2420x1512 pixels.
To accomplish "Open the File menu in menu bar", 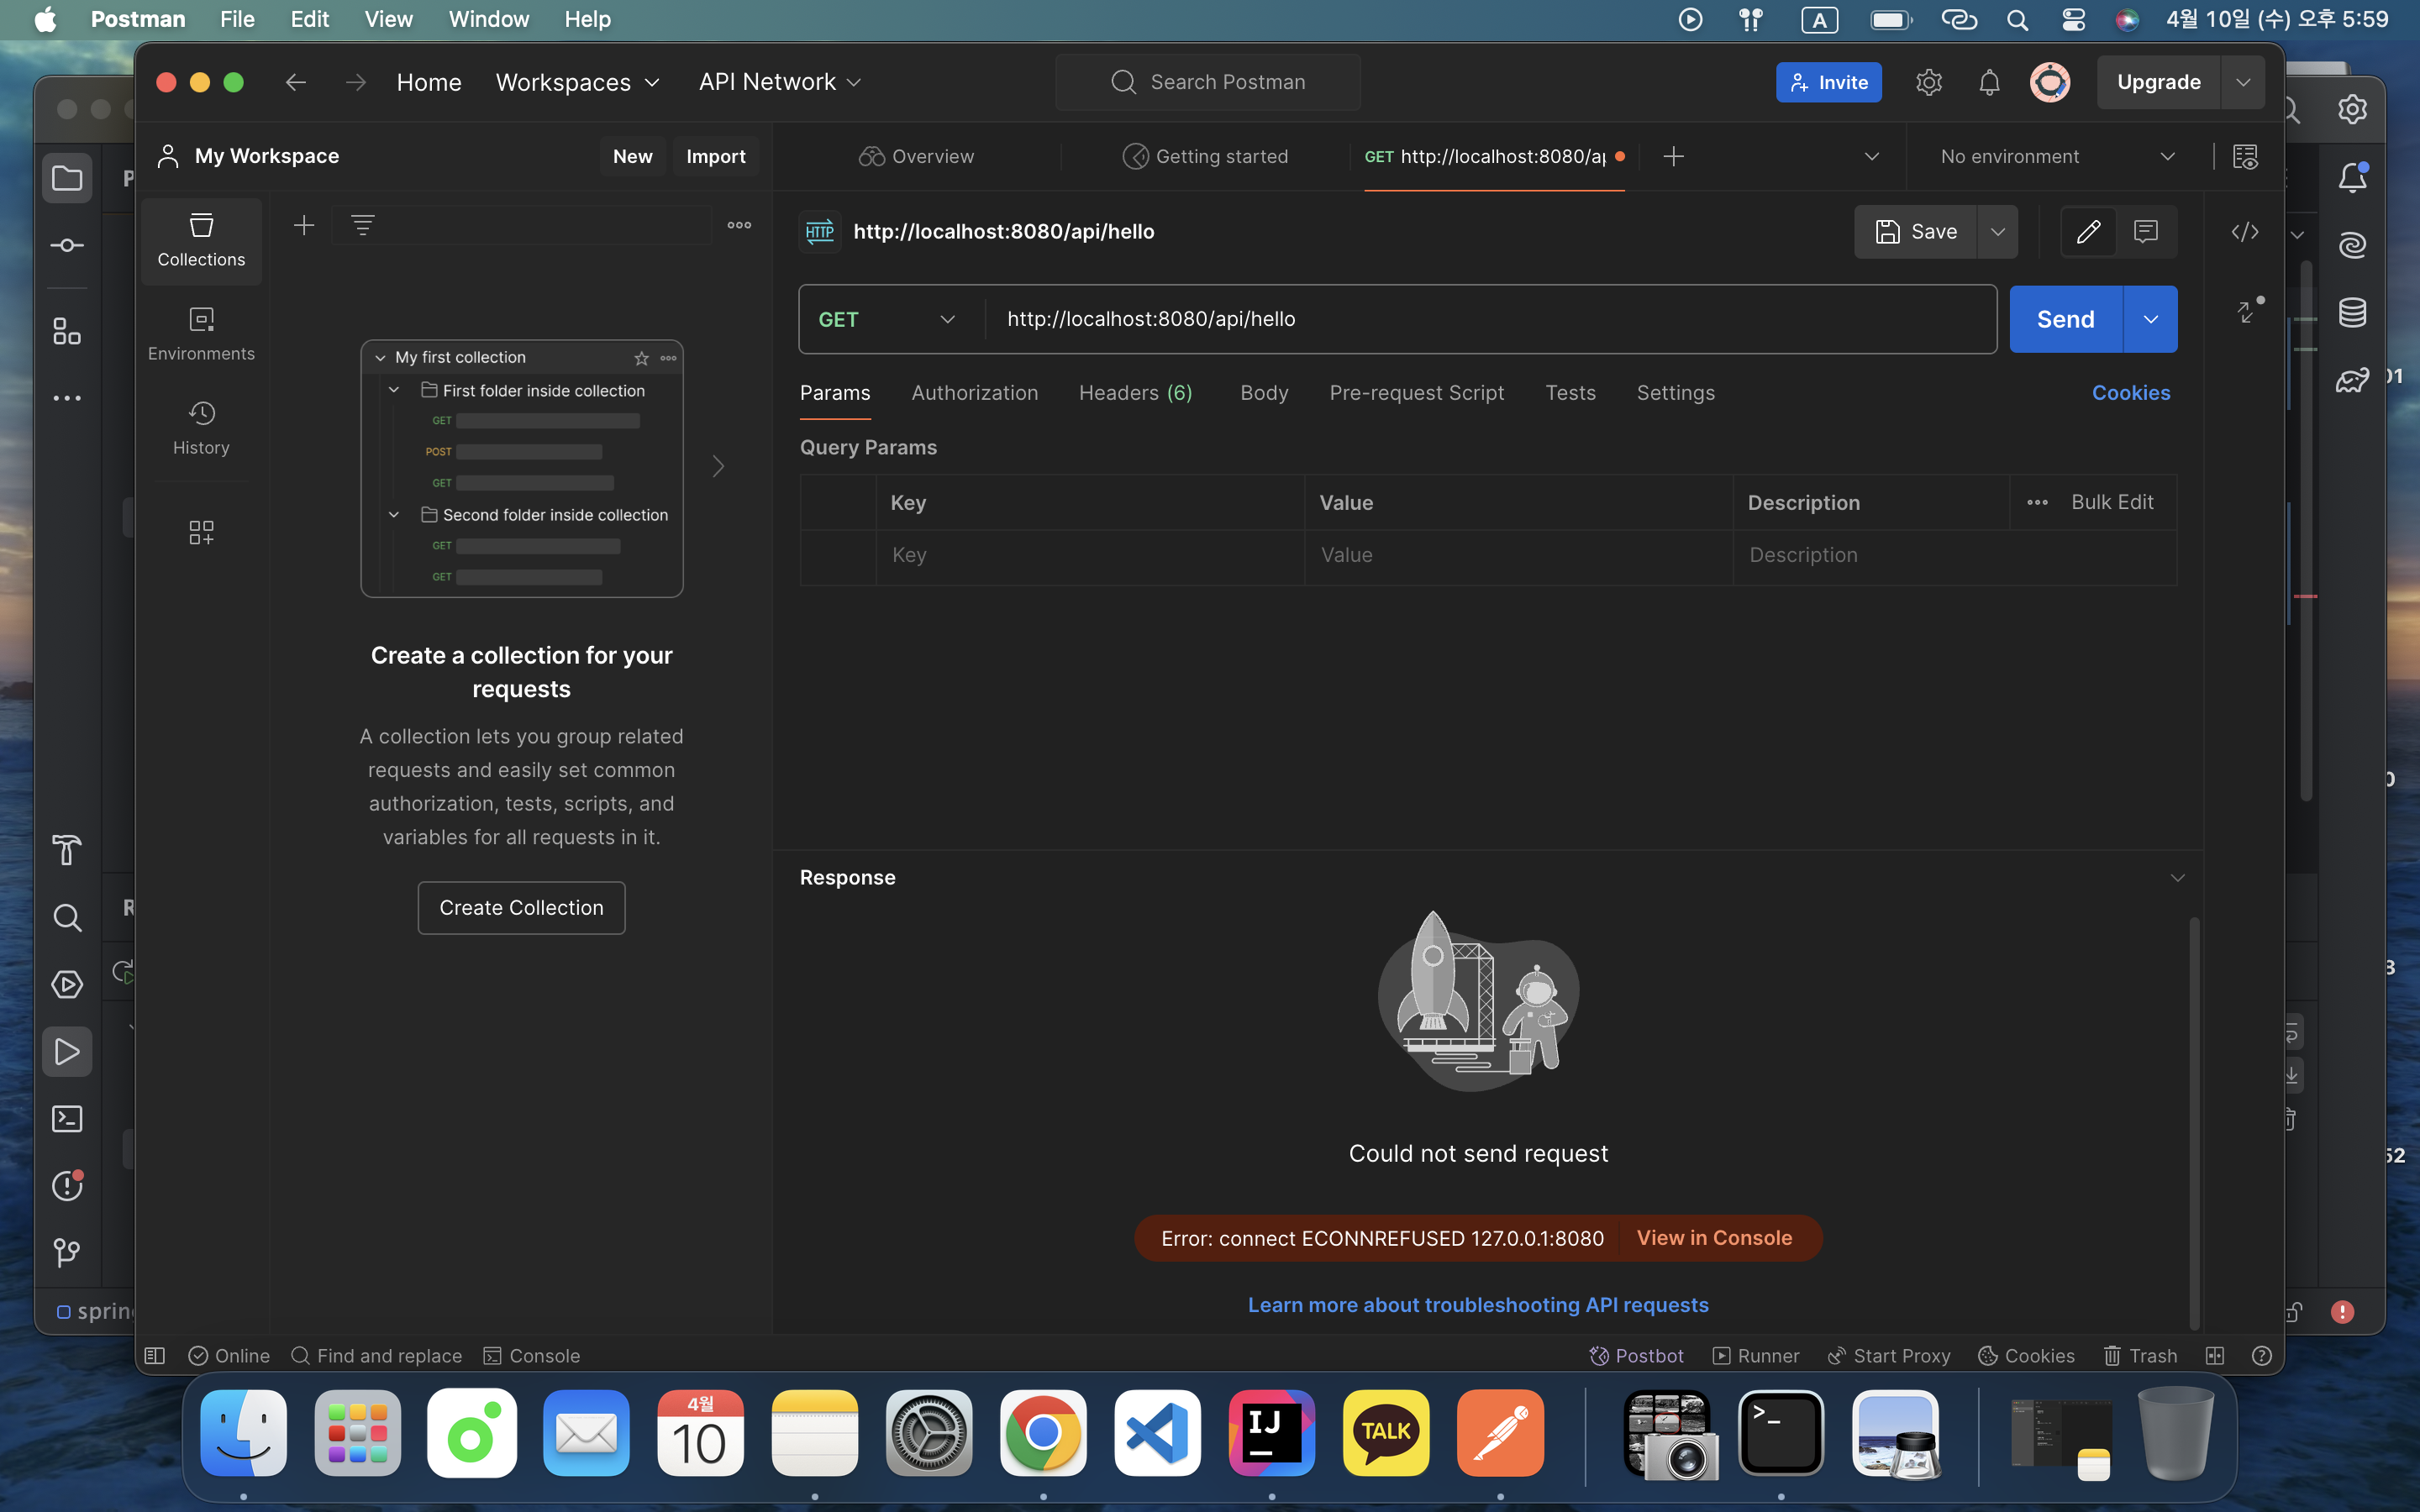I will click(238, 19).
